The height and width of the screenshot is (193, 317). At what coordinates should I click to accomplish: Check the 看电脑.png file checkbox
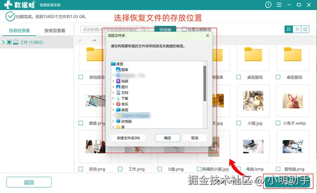click(x=278, y=169)
